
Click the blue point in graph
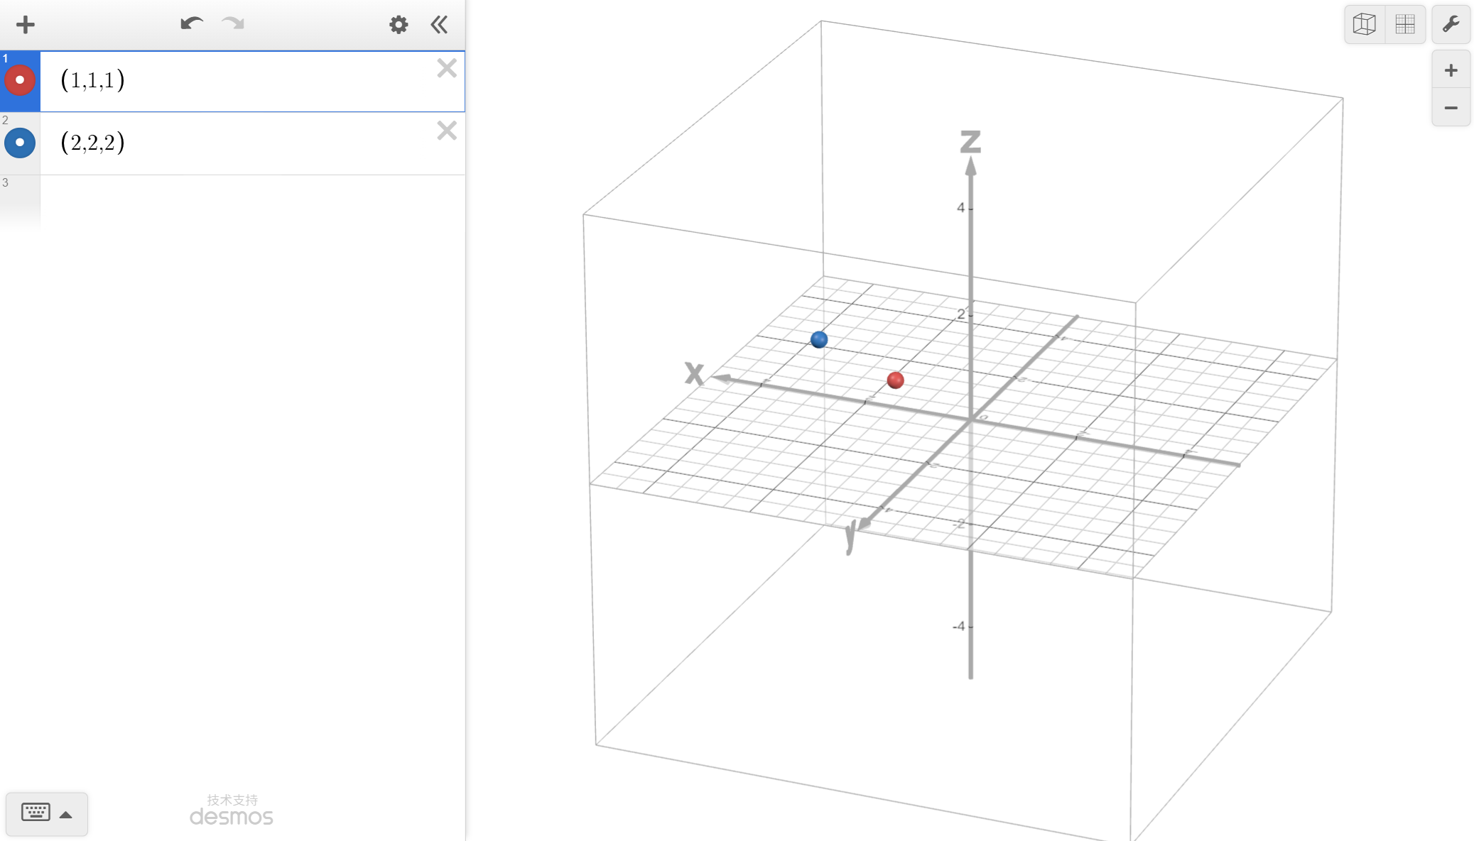click(819, 340)
